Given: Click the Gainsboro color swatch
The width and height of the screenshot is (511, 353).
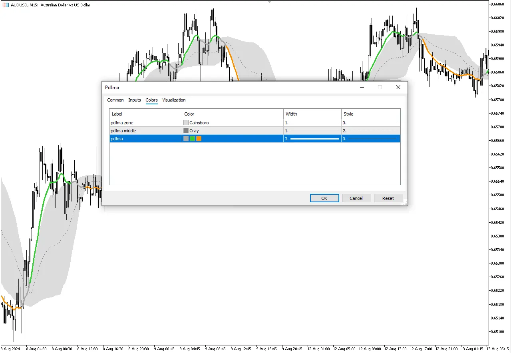Looking at the screenshot, I should pyautogui.click(x=186, y=123).
